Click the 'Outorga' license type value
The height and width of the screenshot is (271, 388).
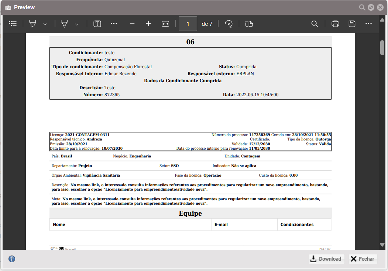click(323, 139)
